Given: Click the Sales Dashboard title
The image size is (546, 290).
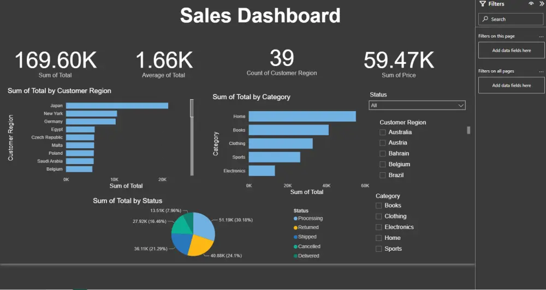Looking at the screenshot, I should pyautogui.click(x=260, y=16).
